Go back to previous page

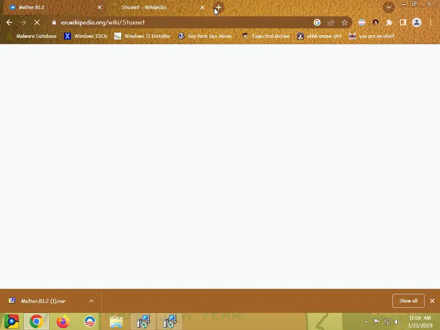pos(9,22)
